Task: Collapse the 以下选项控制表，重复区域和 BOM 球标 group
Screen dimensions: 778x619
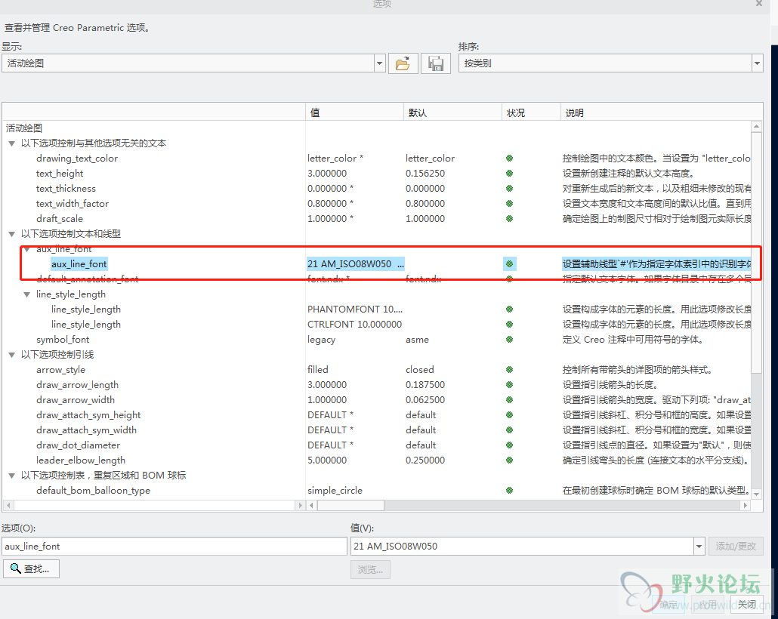Action: point(11,475)
